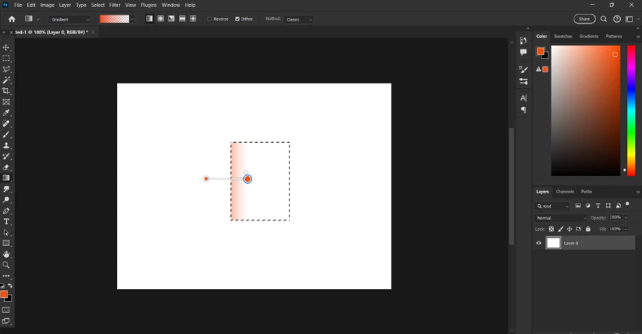This screenshot has width=642, height=334.
Task: Switch to the Channels tab
Action: [x=565, y=191]
